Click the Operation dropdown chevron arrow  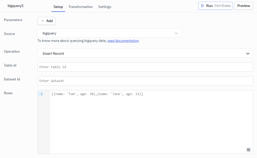click(x=248, y=53)
